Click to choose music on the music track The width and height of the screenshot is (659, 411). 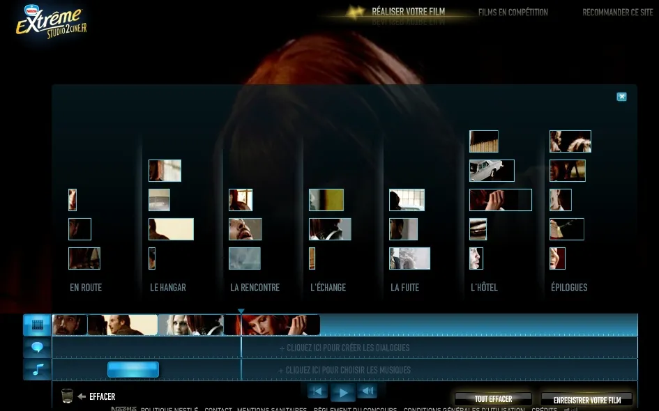tap(344, 370)
